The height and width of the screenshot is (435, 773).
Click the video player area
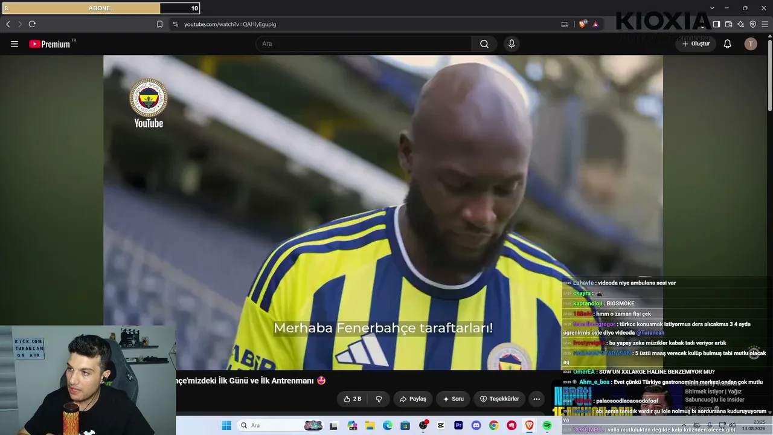(383, 213)
